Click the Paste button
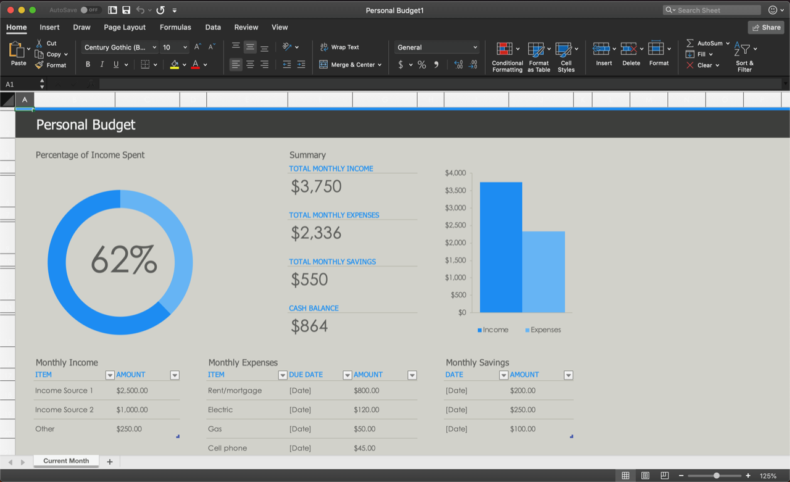This screenshot has width=790, height=482. click(x=17, y=54)
